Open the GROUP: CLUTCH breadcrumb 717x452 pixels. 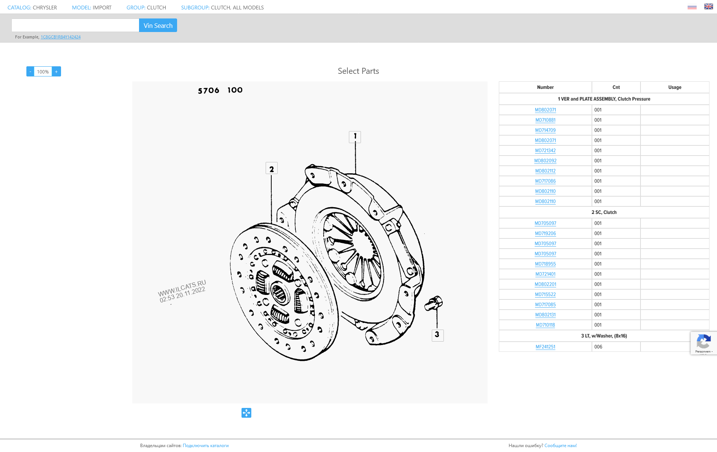pyautogui.click(x=146, y=8)
